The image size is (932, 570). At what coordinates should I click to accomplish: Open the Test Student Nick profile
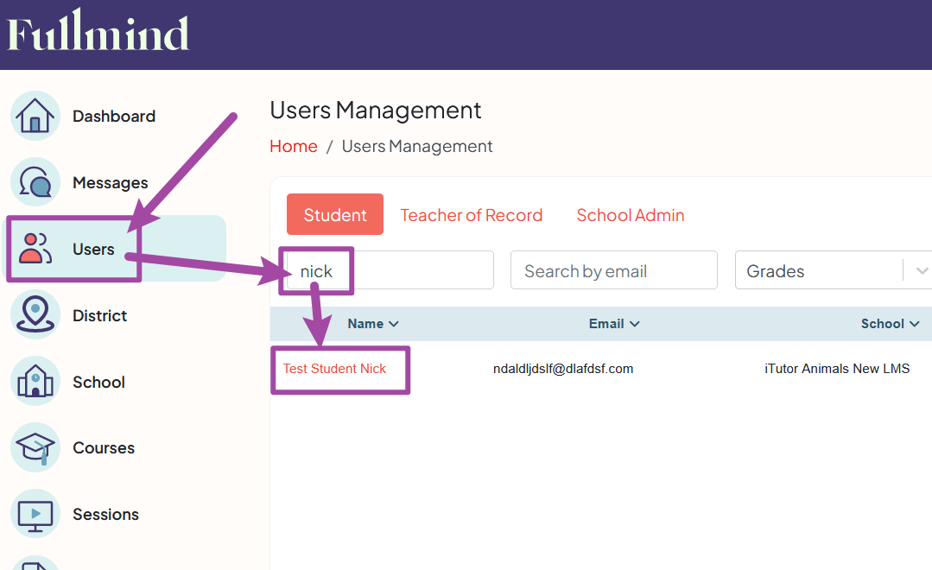(333, 368)
